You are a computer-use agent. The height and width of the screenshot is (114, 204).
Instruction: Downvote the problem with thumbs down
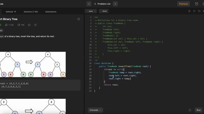pyautogui.click(x=21, y=25)
